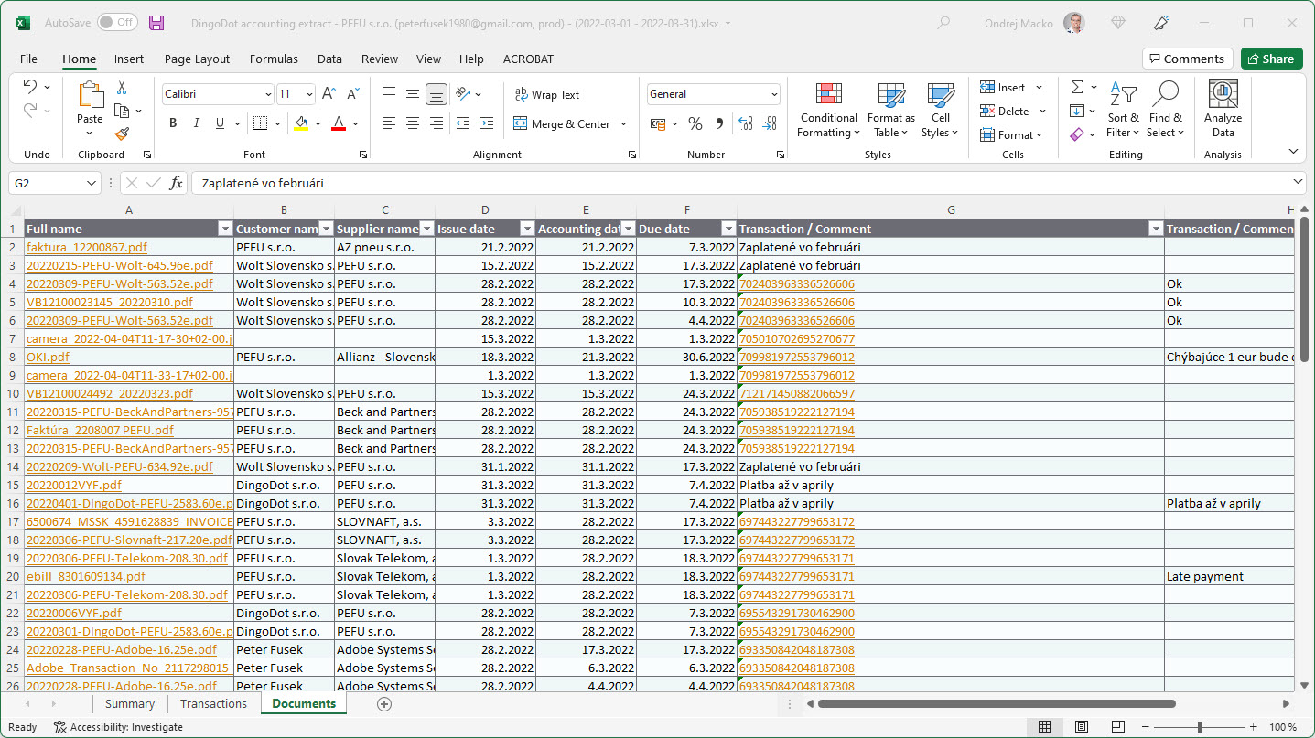
Task: Click the Format Painter brush icon
Action: click(x=122, y=134)
